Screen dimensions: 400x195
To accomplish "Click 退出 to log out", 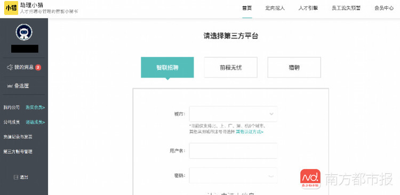I will [x=24, y=177].
